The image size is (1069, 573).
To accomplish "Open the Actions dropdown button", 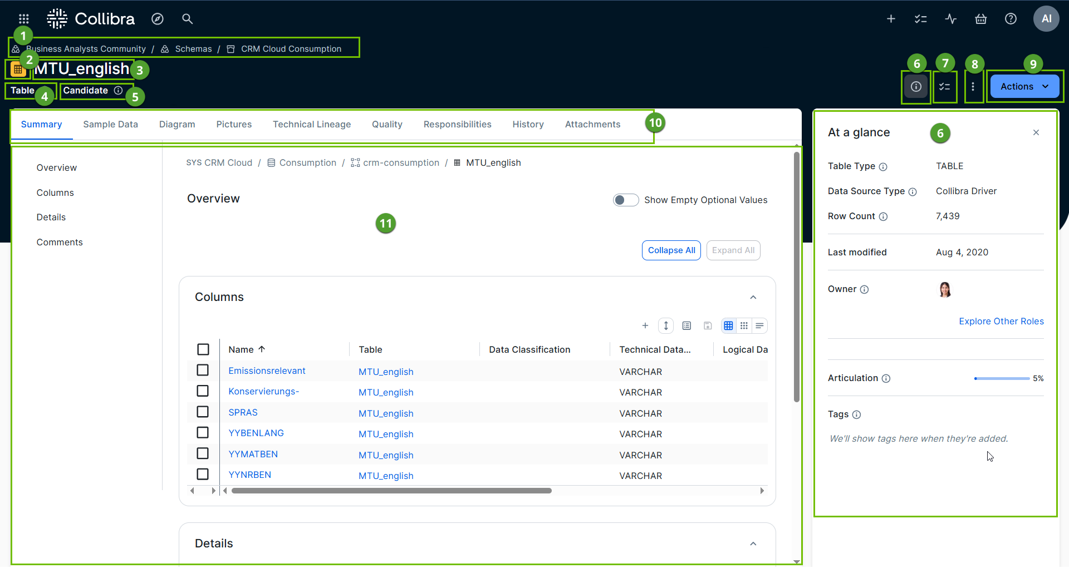I will 1024,87.
